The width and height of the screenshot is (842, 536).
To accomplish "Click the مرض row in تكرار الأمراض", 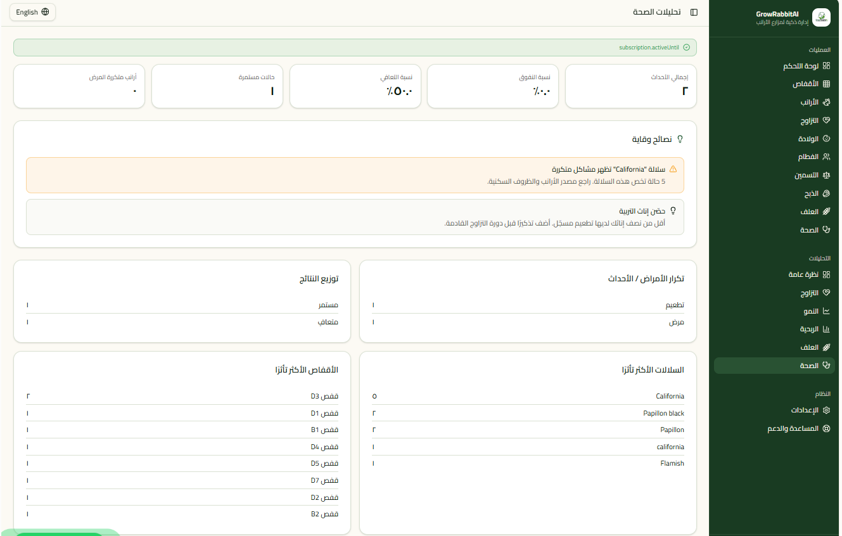I will (x=528, y=322).
